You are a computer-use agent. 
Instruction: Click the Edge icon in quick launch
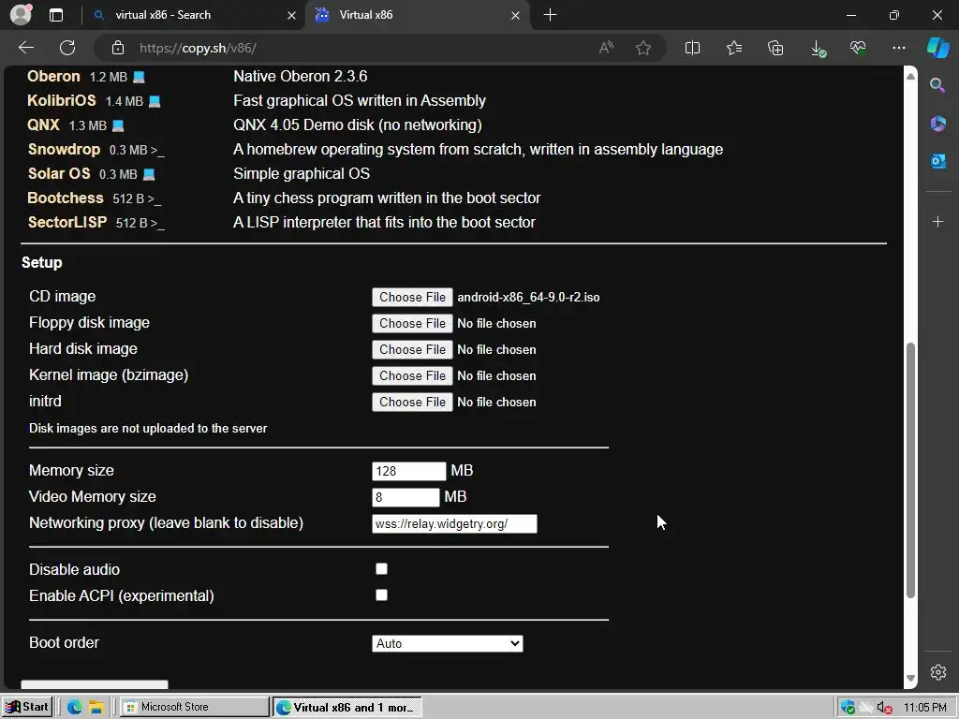click(75, 707)
